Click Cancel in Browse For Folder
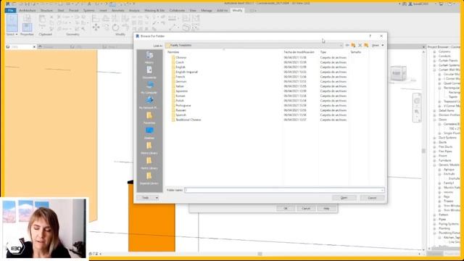This screenshot has height=261, width=464. [372, 198]
